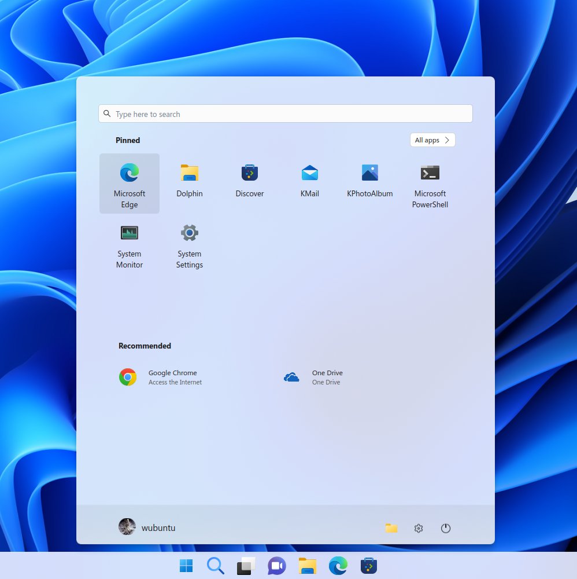This screenshot has width=577, height=579.
Task: Open the folder shortcut in start menu footer
Action: click(391, 528)
